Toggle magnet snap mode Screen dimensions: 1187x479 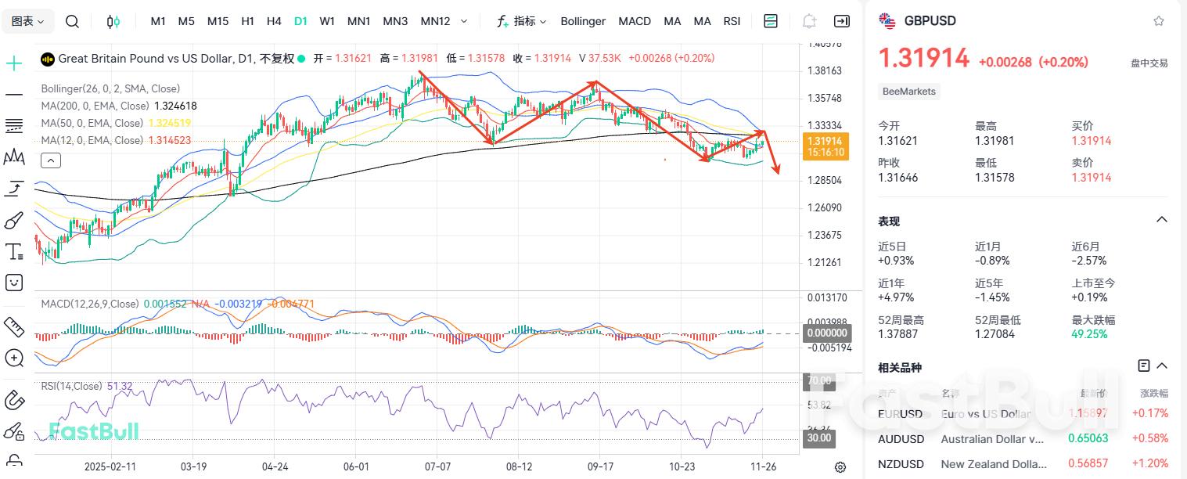[x=14, y=400]
